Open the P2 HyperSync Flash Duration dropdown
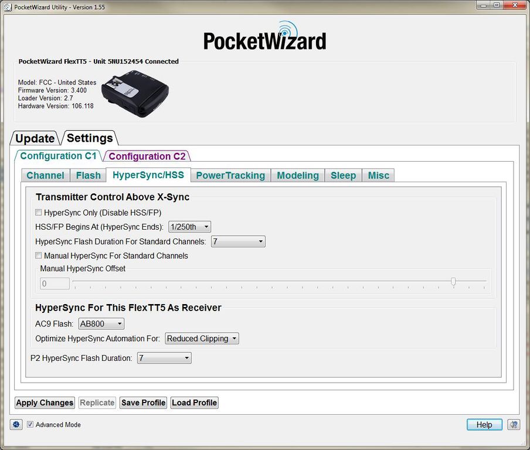This screenshot has width=530, height=450. pyautogui.click(x=164, y=358)
